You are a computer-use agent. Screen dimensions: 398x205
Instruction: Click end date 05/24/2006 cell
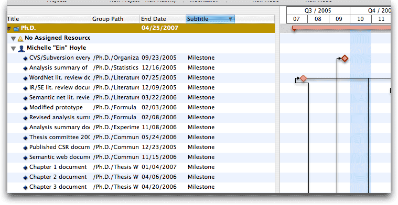point(159,137)
